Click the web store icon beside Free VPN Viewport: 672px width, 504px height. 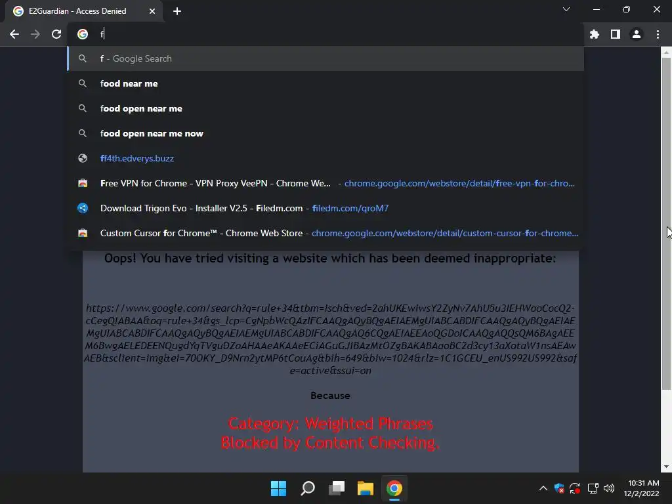coord(83,183)
